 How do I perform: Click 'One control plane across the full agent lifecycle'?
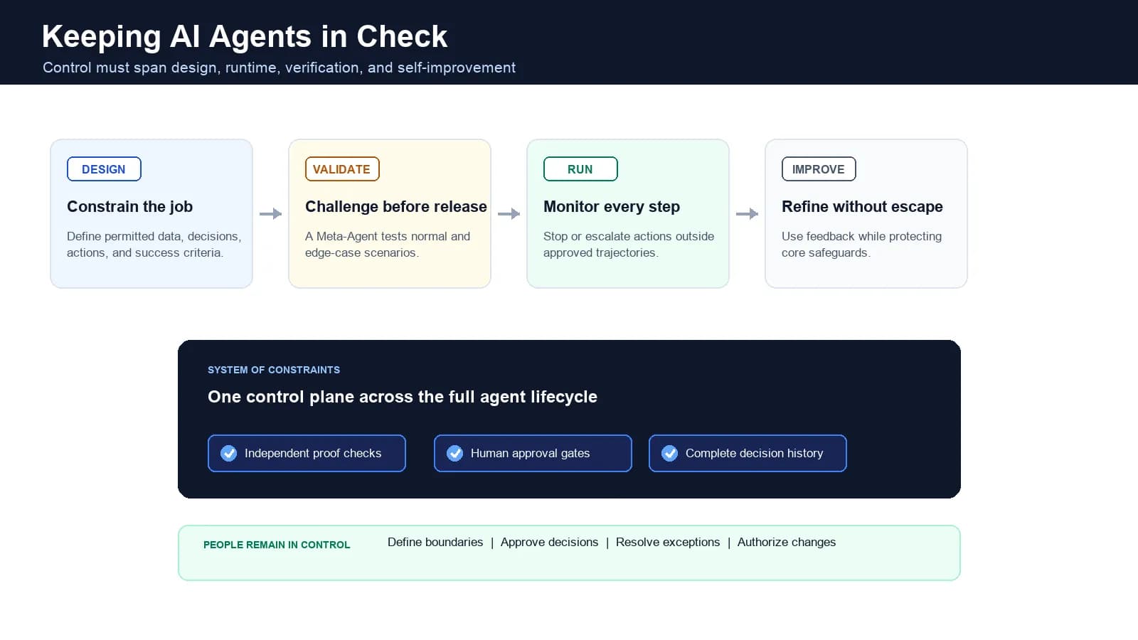tap(403, 397)
